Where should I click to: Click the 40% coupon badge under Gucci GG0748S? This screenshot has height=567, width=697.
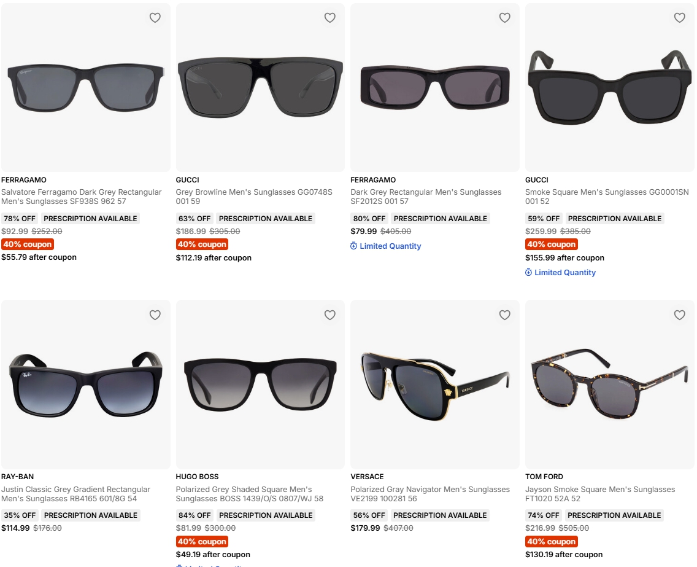(x=202, y=244)
